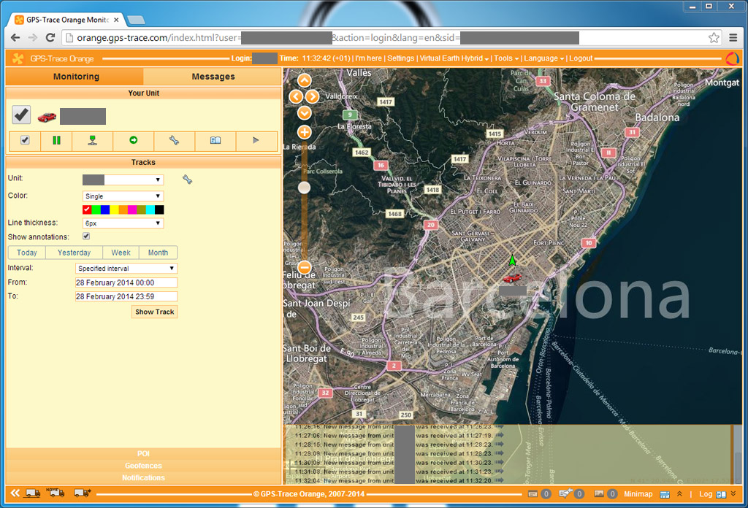748x508 pixels.
Task: Expand the Minimap with the double up chevron
Action: pos(679,494)
